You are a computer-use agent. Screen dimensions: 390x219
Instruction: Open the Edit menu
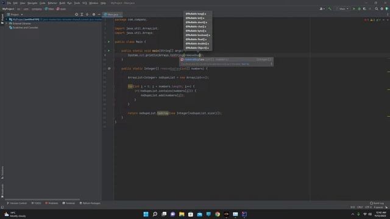15,3
